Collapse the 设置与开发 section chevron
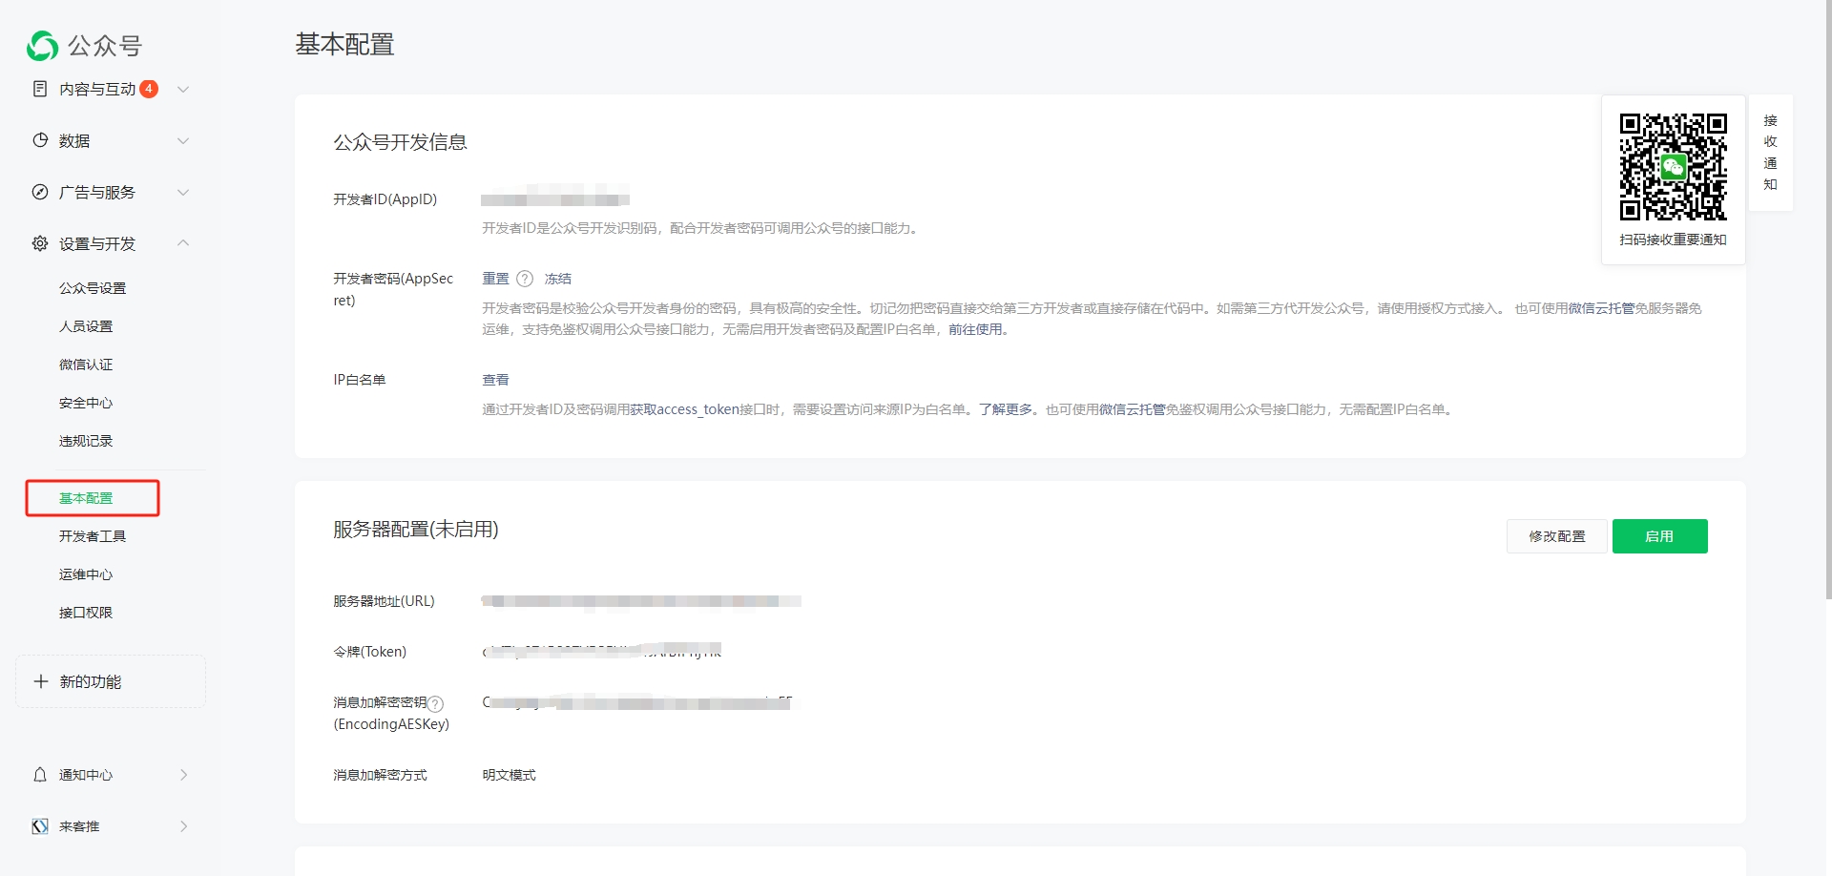 tap(183, 243)
